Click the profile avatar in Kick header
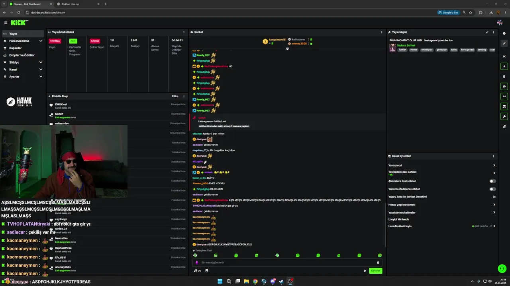Screen dimensions: 510x286 click(500, 23)
